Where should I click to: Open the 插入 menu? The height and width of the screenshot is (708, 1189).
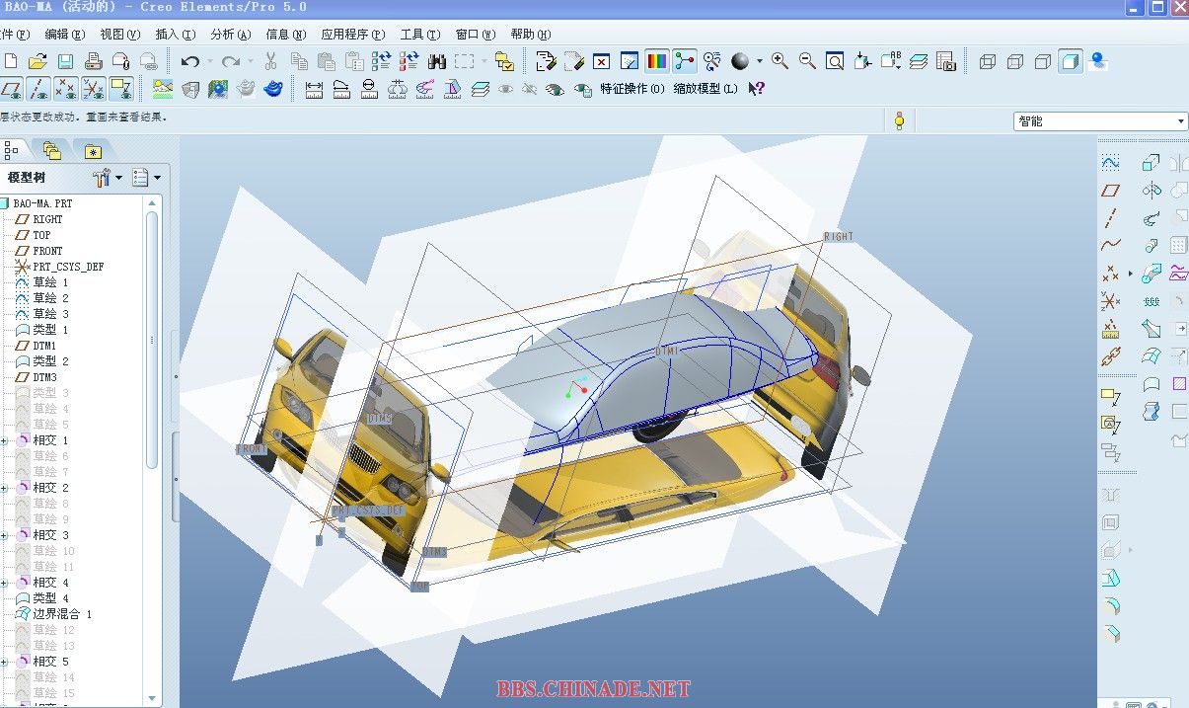pyautogui.click(x=175, y=34)
